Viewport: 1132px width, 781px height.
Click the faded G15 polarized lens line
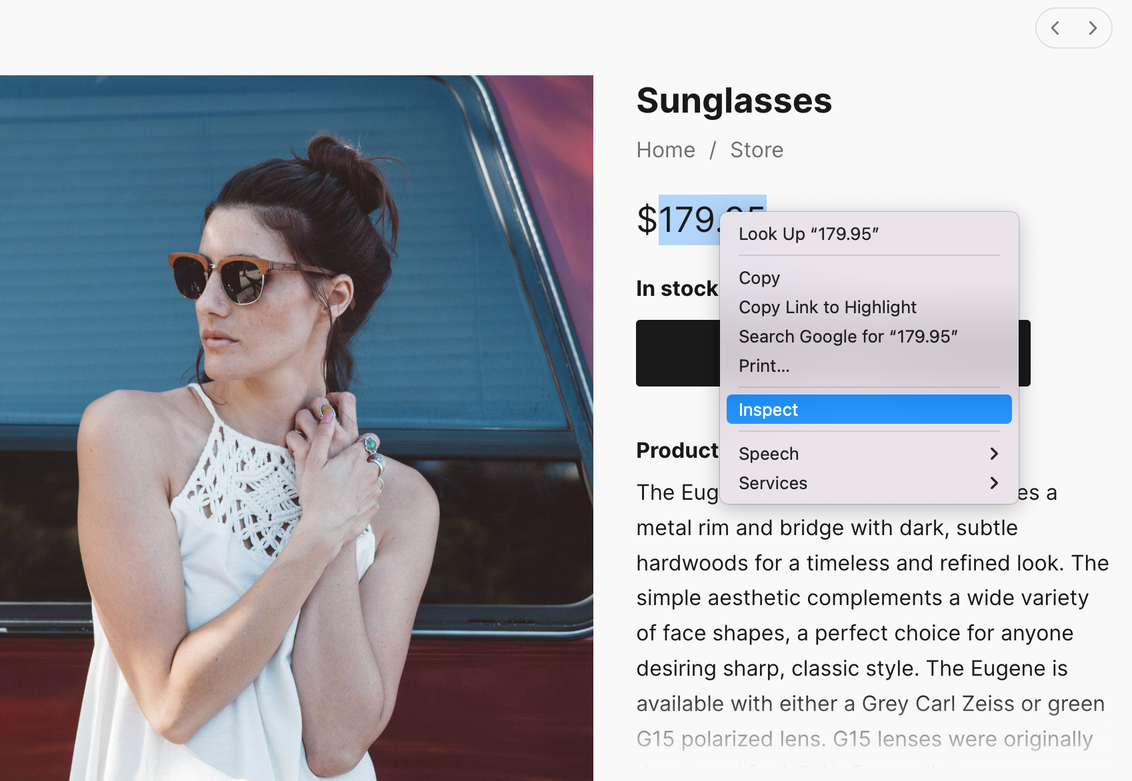864,739
